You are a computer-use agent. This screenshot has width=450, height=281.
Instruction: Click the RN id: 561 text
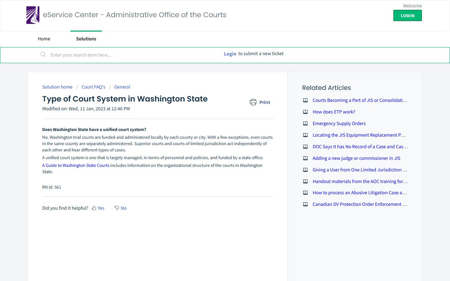[52, 187]
